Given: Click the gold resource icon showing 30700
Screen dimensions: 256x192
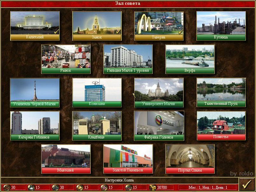Looking at the screenshot, I should tap(153, 188).
